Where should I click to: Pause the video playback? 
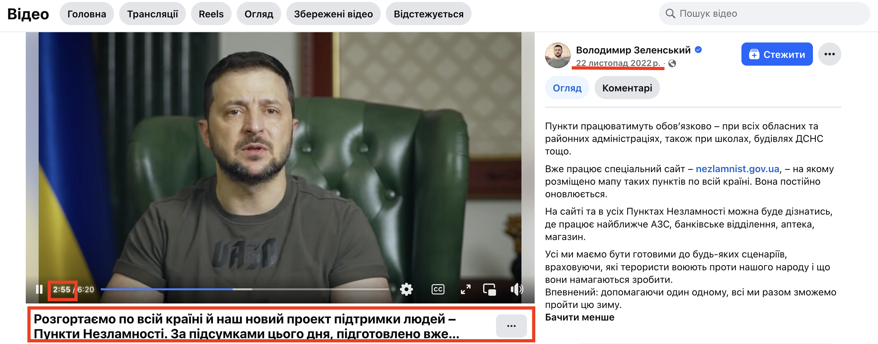tap(39, 290)
